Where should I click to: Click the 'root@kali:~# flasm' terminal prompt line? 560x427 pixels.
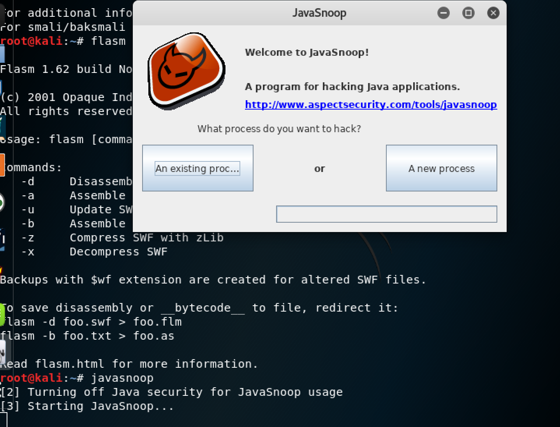pos(63,41)
